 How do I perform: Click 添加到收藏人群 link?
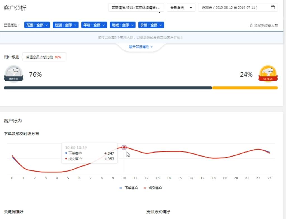click(266, 25)
